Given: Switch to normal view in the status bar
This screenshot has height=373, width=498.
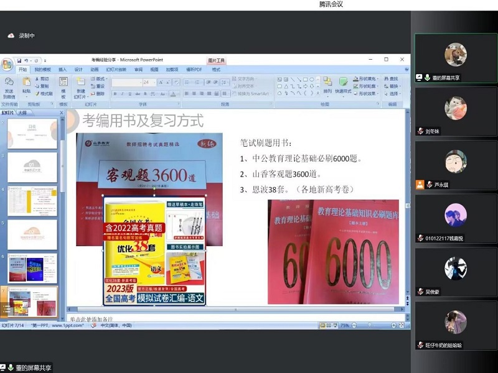Looking at the screenshot, I should point(322,325).
